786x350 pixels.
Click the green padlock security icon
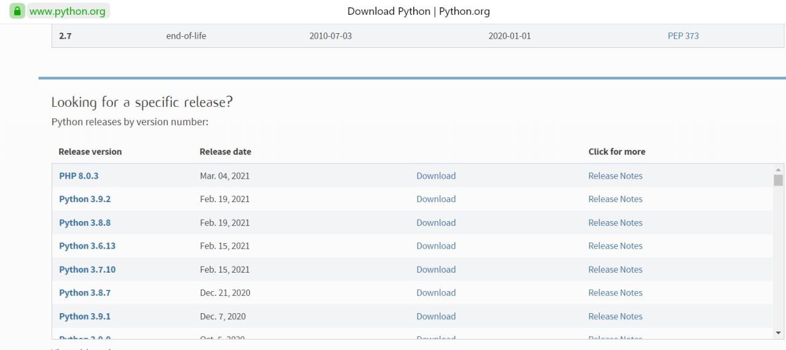click(x=17, y=11)
